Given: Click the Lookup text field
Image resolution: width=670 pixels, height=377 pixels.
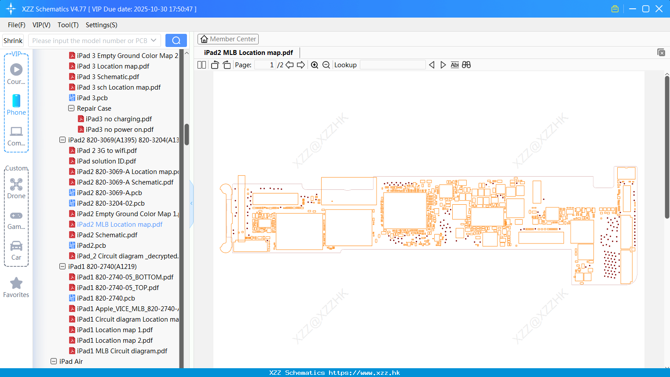Looking at the screenshot, I should point(392,65).
